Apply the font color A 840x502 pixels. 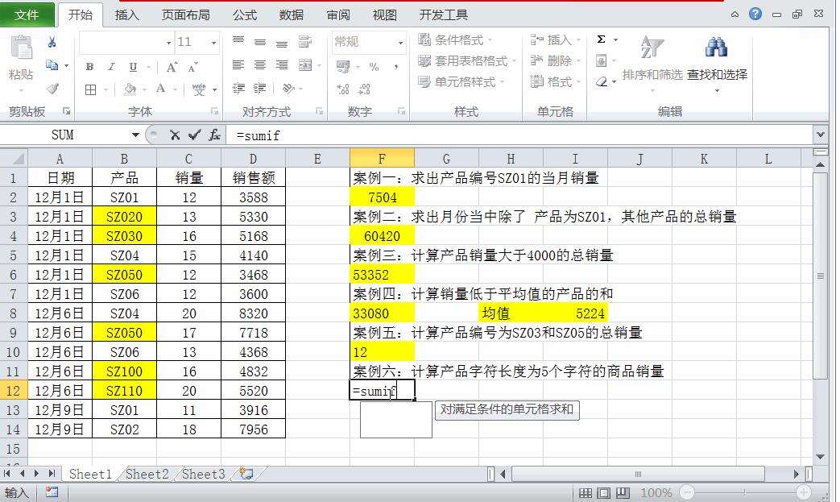click(160, 89)
